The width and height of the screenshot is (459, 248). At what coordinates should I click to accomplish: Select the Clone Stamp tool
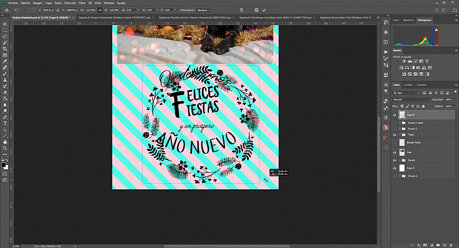click(x=4, y=80)
